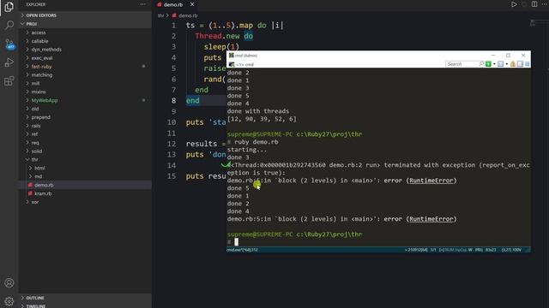Viewport: 549px width, 308px height.
Task: Click the Run Code play icon
Action: click(x=514, y=4)
